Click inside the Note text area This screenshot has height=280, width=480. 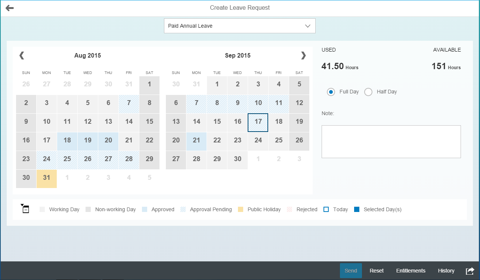pyautogui.click(x=391, y=141)
